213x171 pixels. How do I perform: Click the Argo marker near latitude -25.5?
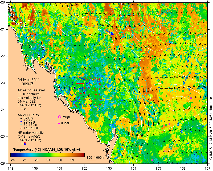[165, 151]
